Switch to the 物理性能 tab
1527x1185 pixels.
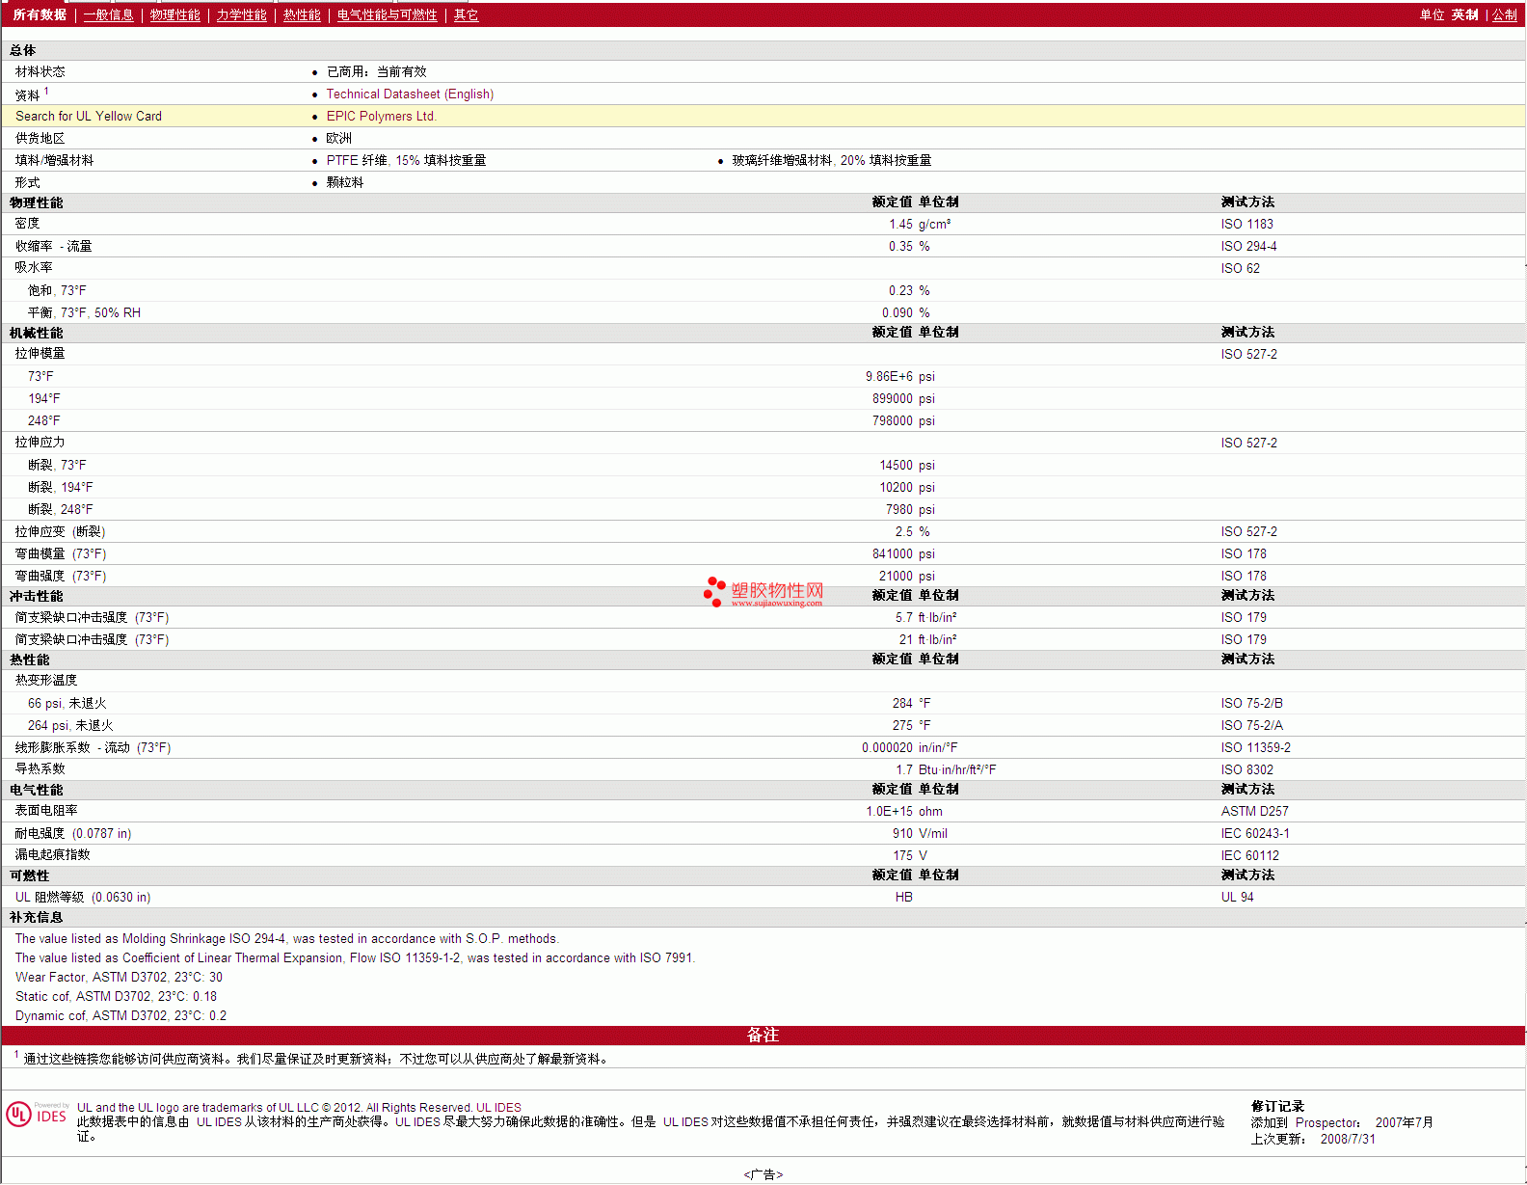174,15
